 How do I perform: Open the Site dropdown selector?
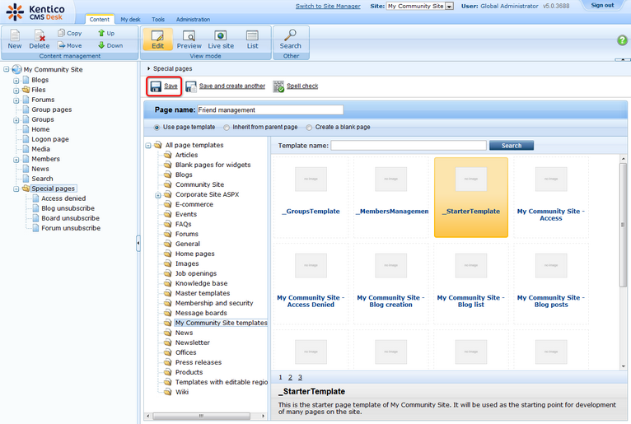click(x=420, y=6)
